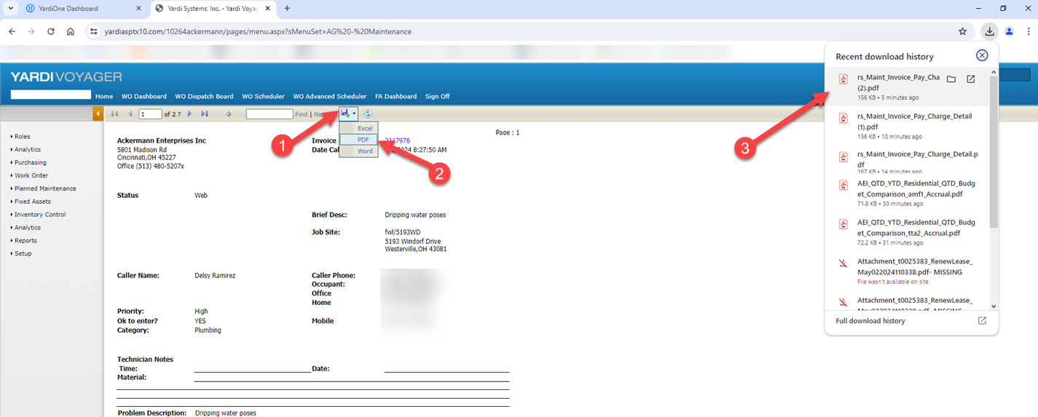The height and width of the screenshot is (417, 1038).
Task: Go to the next report page
Action: tap(190, 114)
